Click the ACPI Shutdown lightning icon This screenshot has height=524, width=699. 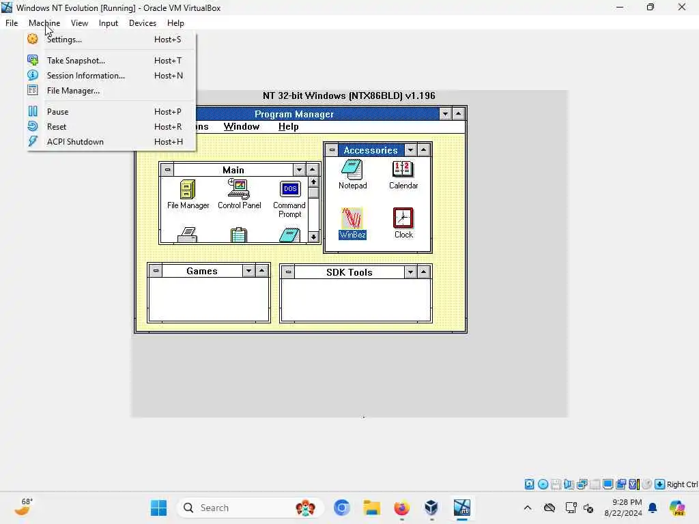(33, 141)
